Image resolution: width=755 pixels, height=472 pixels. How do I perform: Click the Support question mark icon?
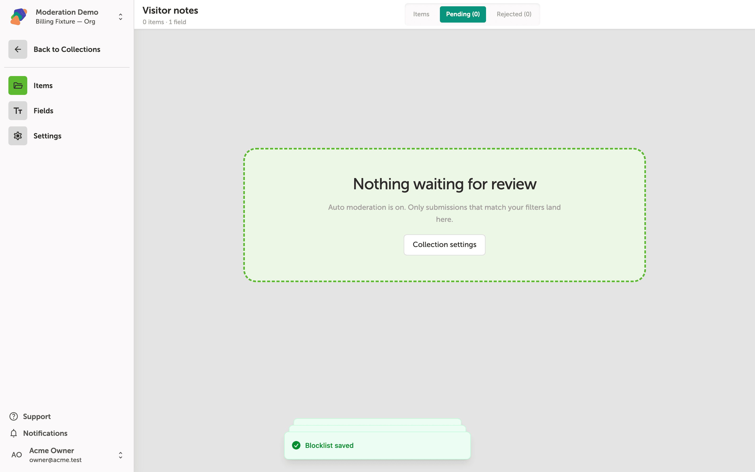(14, 416)
